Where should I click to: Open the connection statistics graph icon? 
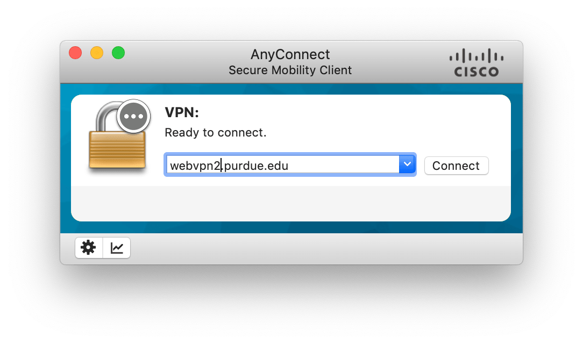[116, 248]
